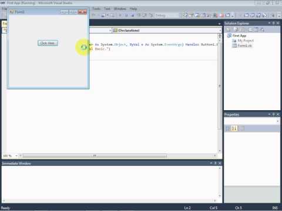
Task: Click the Continue play icon in debug toolbar
Action: click(x=120, y=15)
